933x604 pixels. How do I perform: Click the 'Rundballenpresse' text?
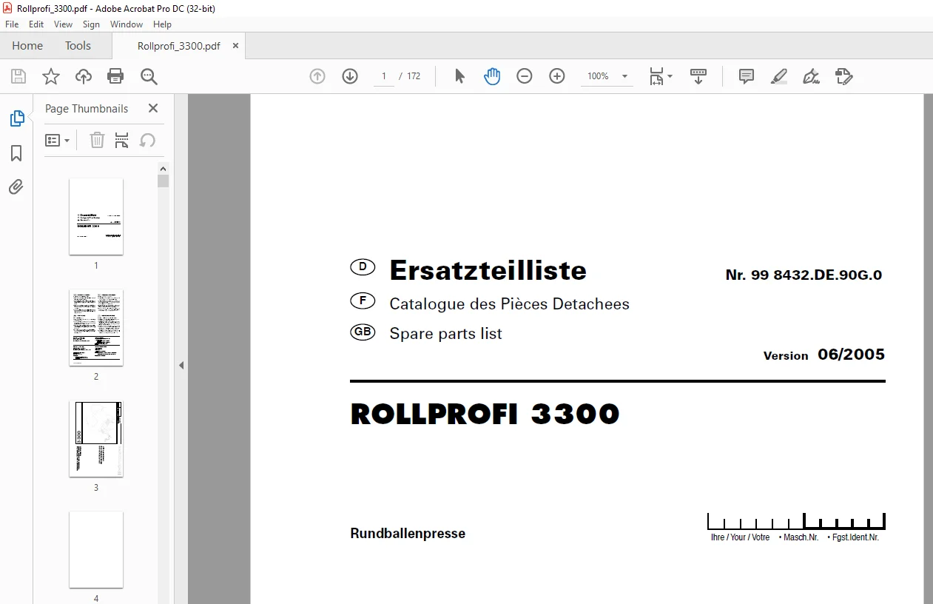pos(408,534)
